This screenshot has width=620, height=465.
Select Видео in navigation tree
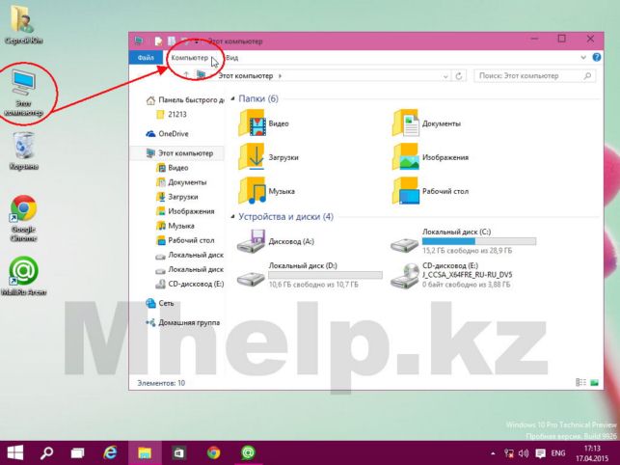[173, 168]
